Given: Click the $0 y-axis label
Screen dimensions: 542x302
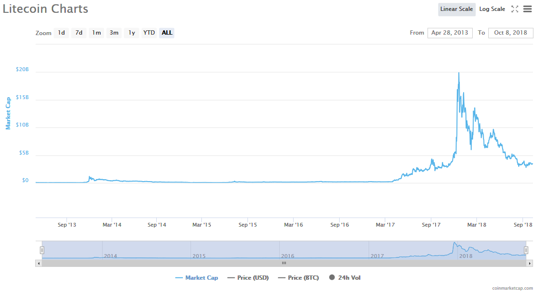Looking at the screenshot, I should click(25, 181).
